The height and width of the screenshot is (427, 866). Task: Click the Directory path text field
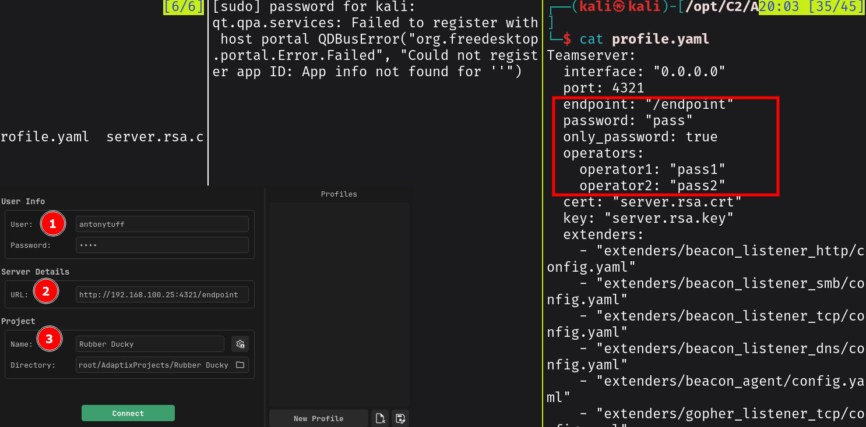154,365
